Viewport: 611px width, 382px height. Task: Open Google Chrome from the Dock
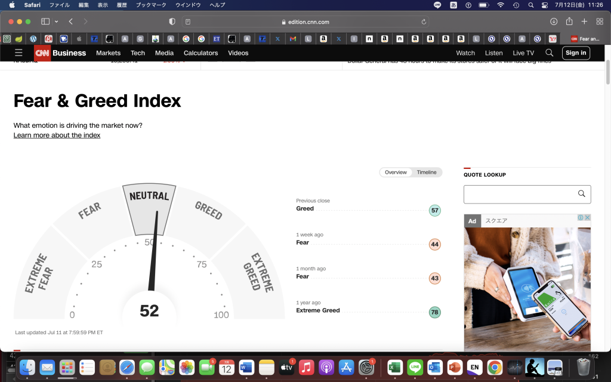(x=494, y=367)
